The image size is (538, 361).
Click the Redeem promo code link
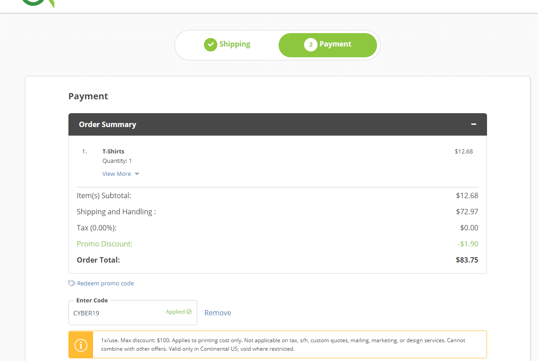106,283
